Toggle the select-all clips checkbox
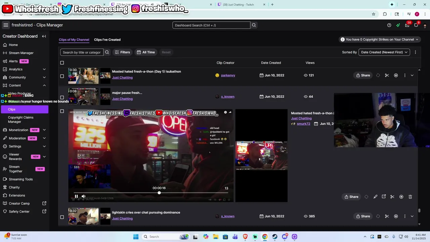 click(62, 63)
